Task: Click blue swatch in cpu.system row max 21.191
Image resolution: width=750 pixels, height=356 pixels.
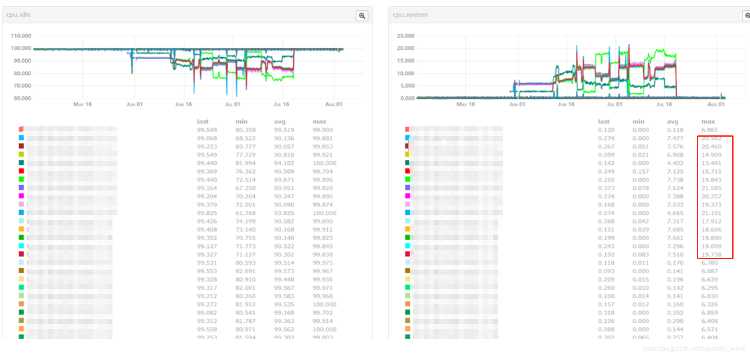Action: 407,212
